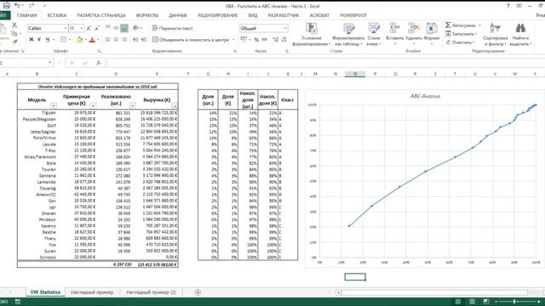Viewport: 545px width, 306px height.
Task: Toggle top vertical alignment
Action: [x=108, y=28]
